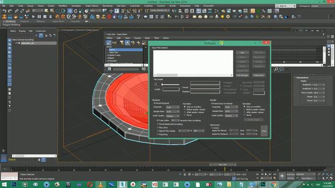Screen dimensions: 335x188
Task: Select Render Normalize Never option
Action: [x=244, y=115]
